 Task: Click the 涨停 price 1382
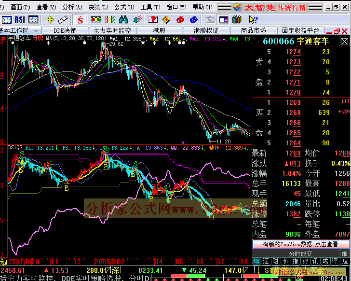293,214
